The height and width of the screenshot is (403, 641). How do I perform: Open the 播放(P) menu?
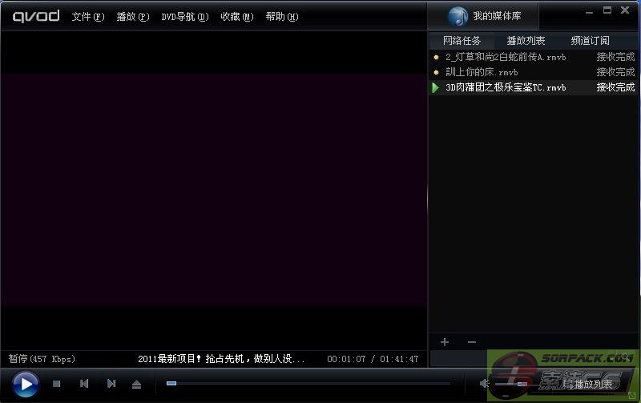(132, 17)
